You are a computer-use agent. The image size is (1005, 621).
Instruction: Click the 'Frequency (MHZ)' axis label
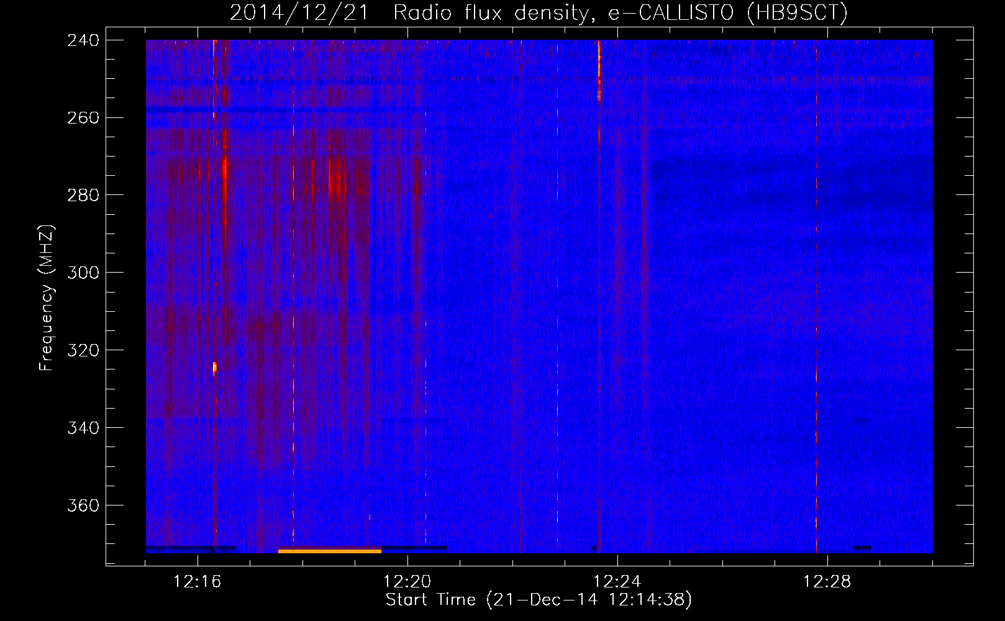click(47, 298)
